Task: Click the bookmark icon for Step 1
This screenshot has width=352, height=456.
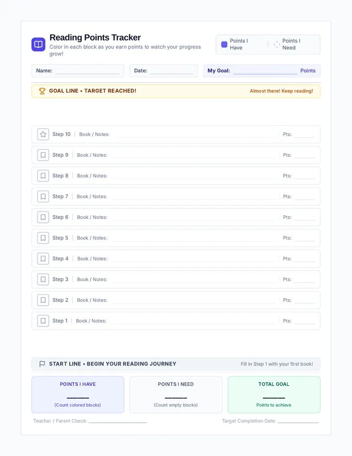Action: pos(43,321)
